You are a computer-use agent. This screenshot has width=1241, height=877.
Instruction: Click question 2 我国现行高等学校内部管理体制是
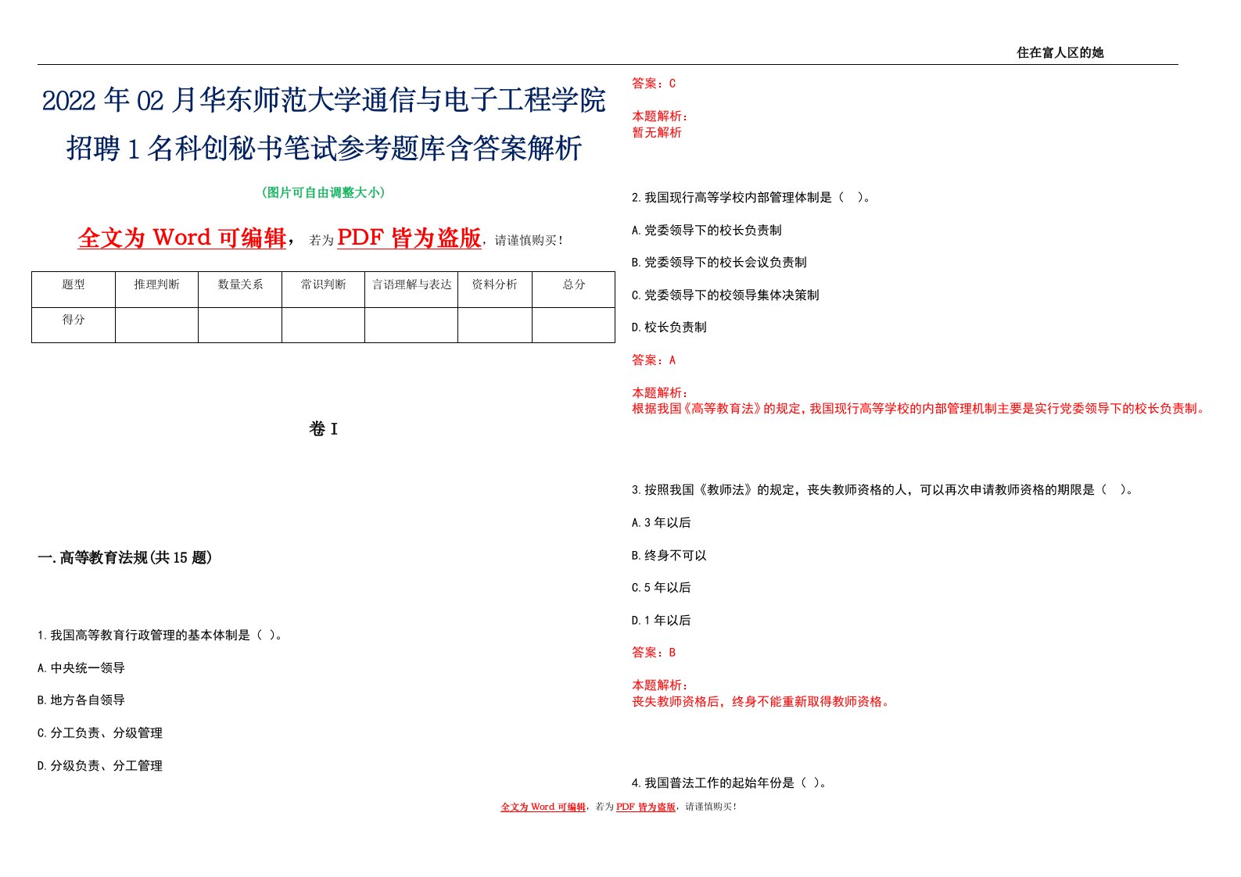(751, 198)
